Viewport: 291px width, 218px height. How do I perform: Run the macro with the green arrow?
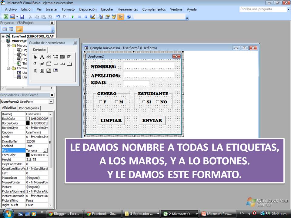click(73, 17)
